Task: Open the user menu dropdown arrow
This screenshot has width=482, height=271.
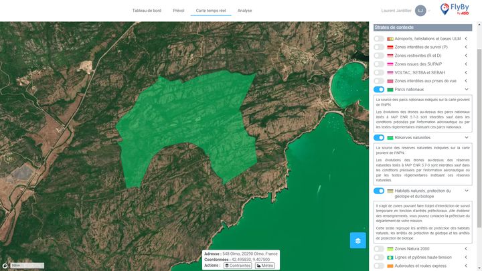Action: pos(429,11)
